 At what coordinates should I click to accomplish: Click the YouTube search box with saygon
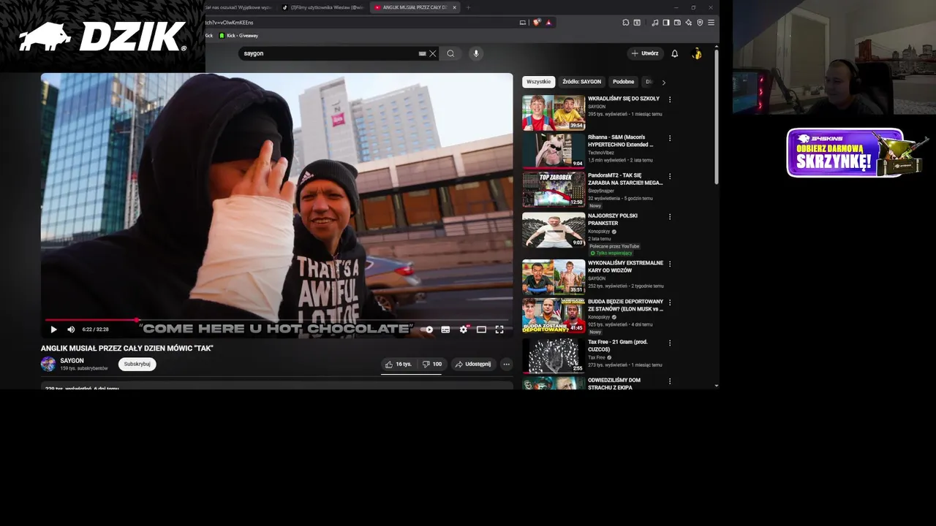329,53
